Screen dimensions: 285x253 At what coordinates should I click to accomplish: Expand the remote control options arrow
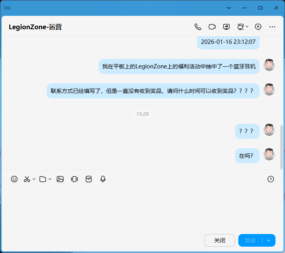[x=247, y=26]
